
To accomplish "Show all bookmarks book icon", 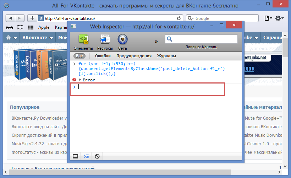I will click(x=20, y=27).
